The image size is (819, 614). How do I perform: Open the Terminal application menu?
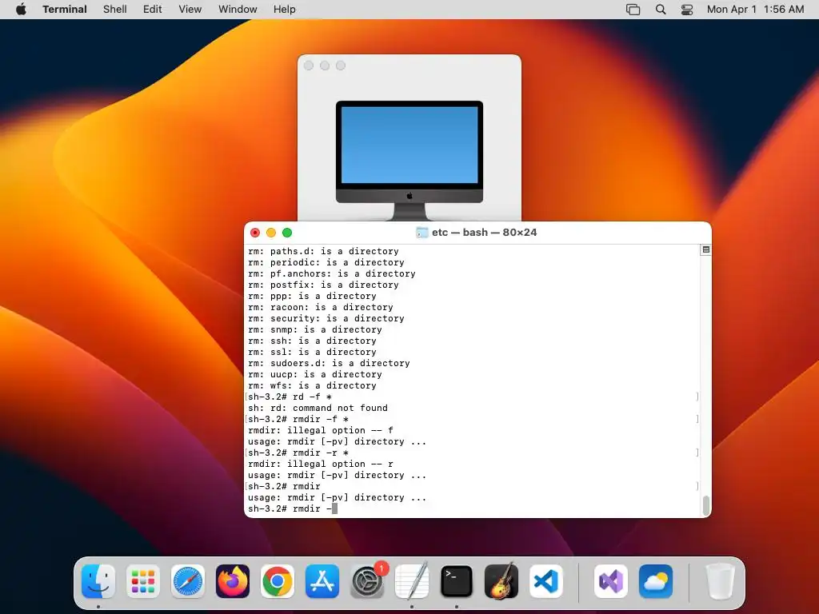pos(65,10)
